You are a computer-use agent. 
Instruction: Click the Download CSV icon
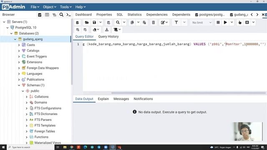point(107,30)
